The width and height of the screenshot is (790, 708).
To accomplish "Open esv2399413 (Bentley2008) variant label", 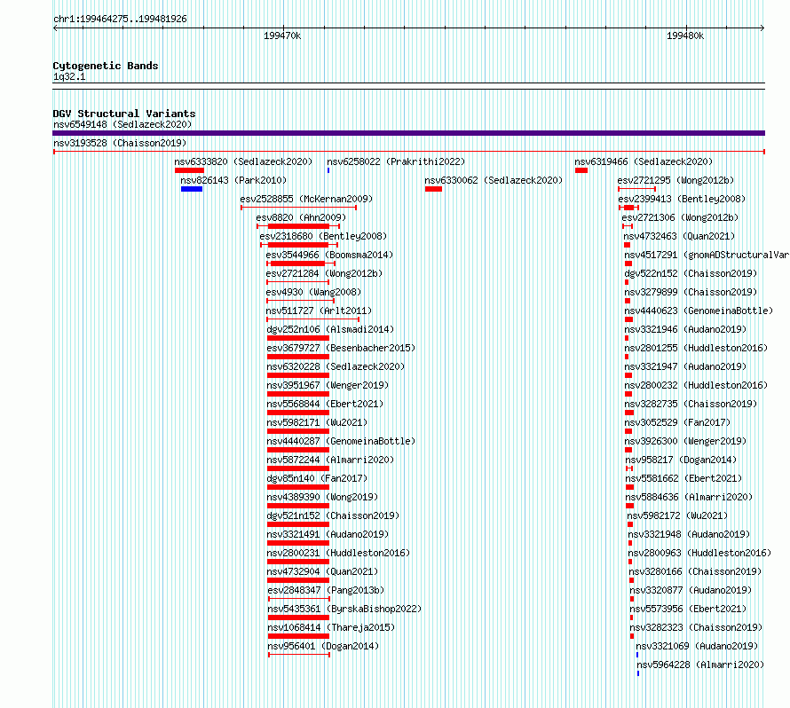I will 682,199.
